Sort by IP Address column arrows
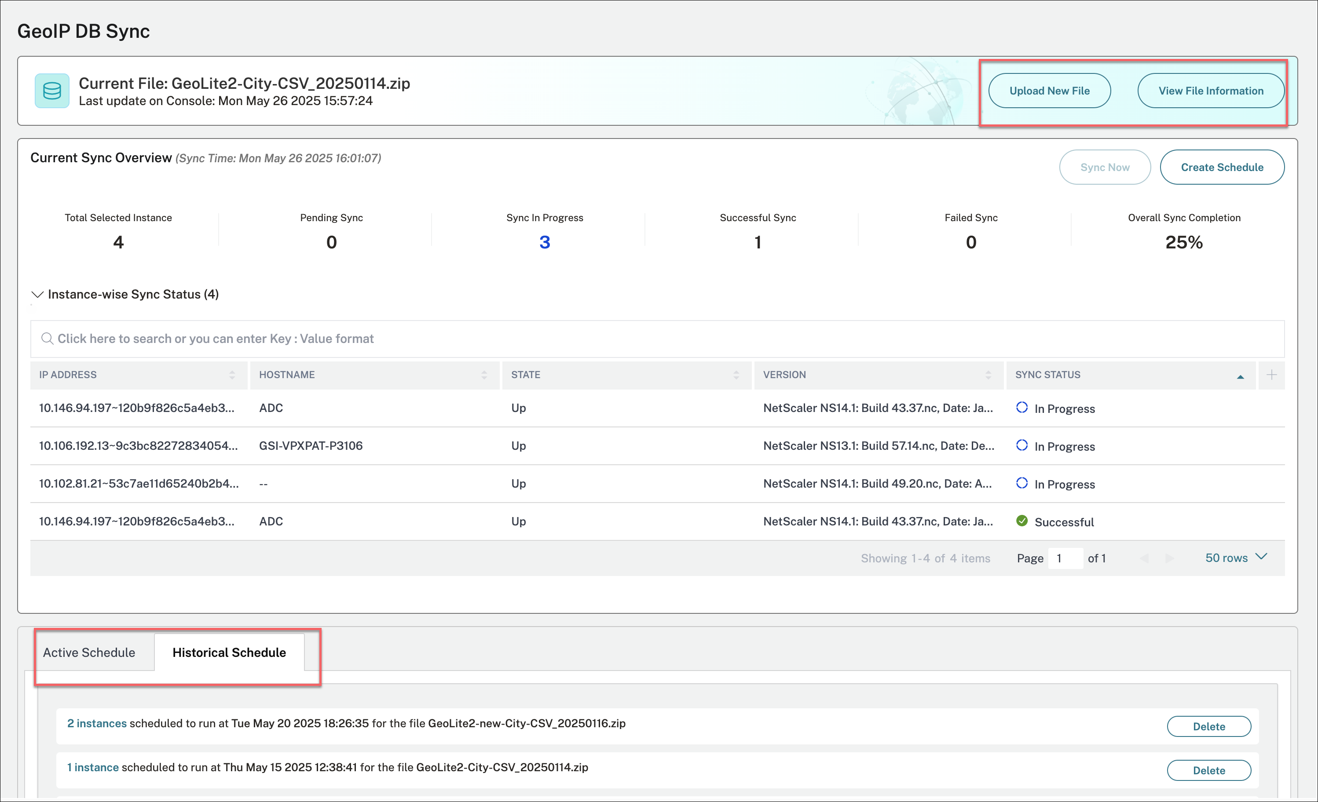 coord(231,375)
